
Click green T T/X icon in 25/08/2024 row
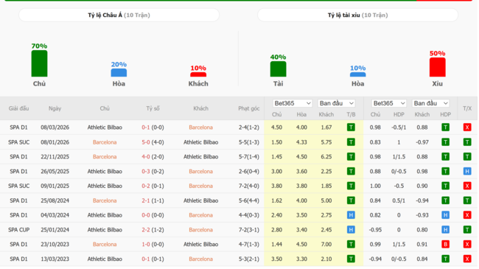tap(467, 200)
